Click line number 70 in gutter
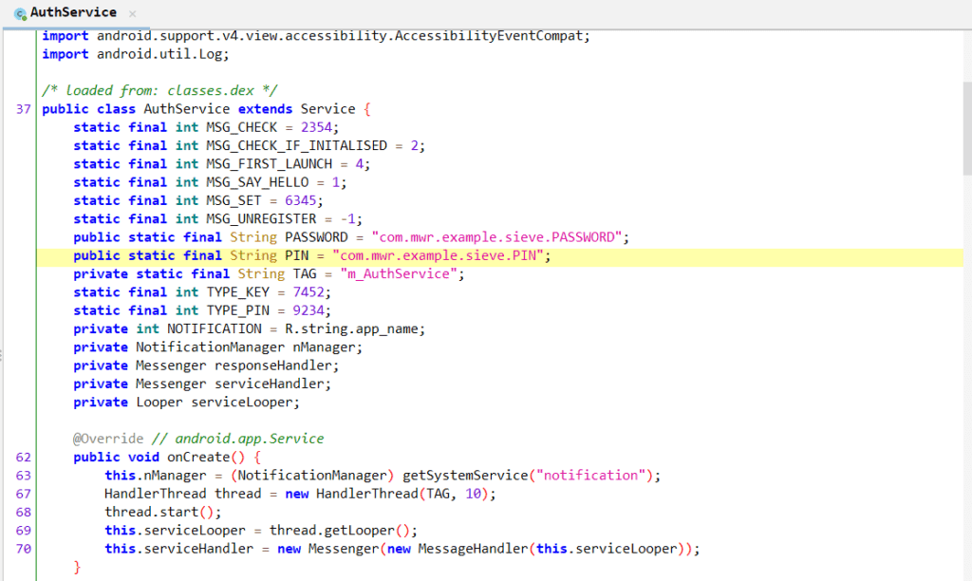This screenshot has height=581, width=972. (x=23, y=549)
